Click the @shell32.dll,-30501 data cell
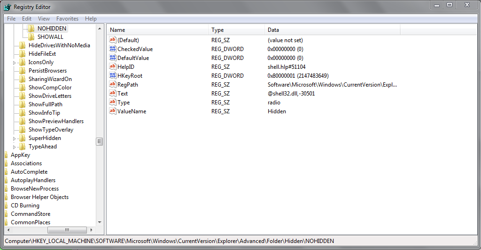 tap(291, 94)
